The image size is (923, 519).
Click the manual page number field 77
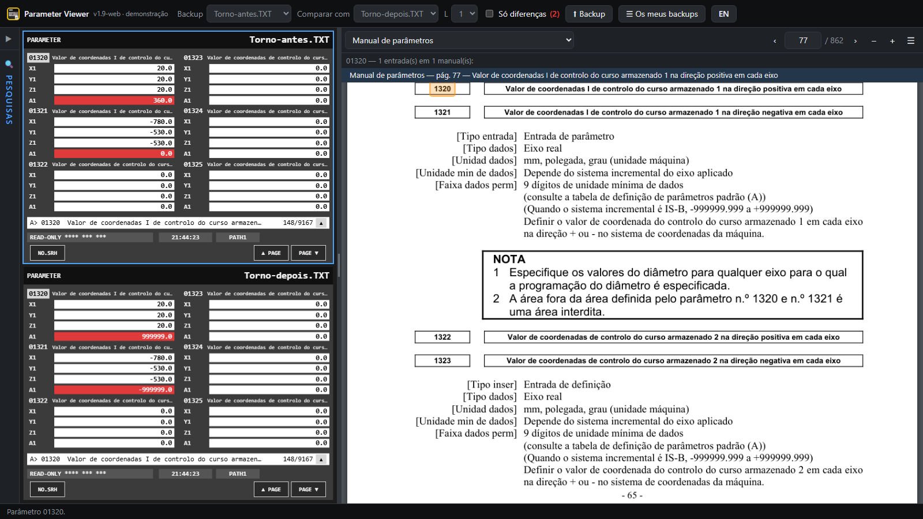803,40
